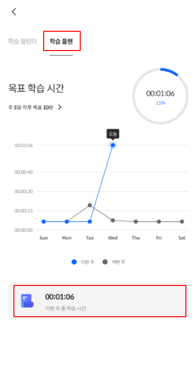Tap the Thu label on the chart axis
Image resolution: width=196 pixels, height=386 pixels.
(x=135, y=238)
